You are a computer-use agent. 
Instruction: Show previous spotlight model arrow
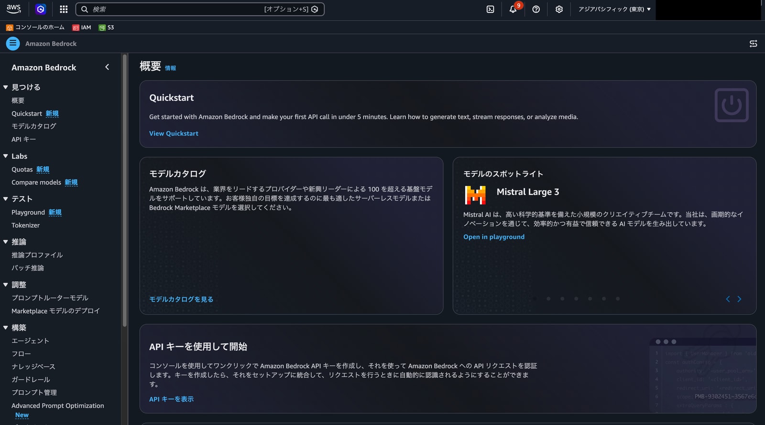coord(728,299)
